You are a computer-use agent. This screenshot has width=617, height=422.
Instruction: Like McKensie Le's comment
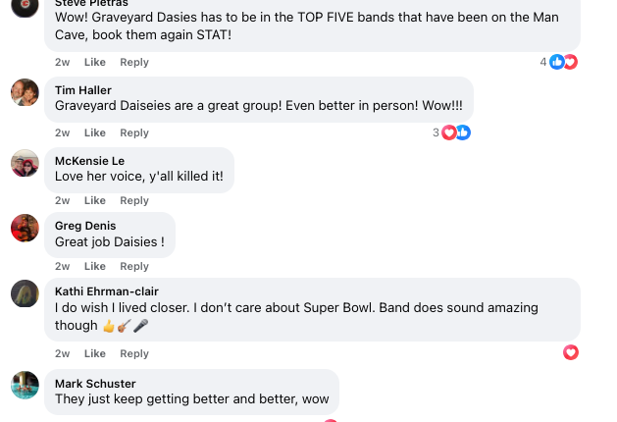pyautogui.click(x=95, y=200)
